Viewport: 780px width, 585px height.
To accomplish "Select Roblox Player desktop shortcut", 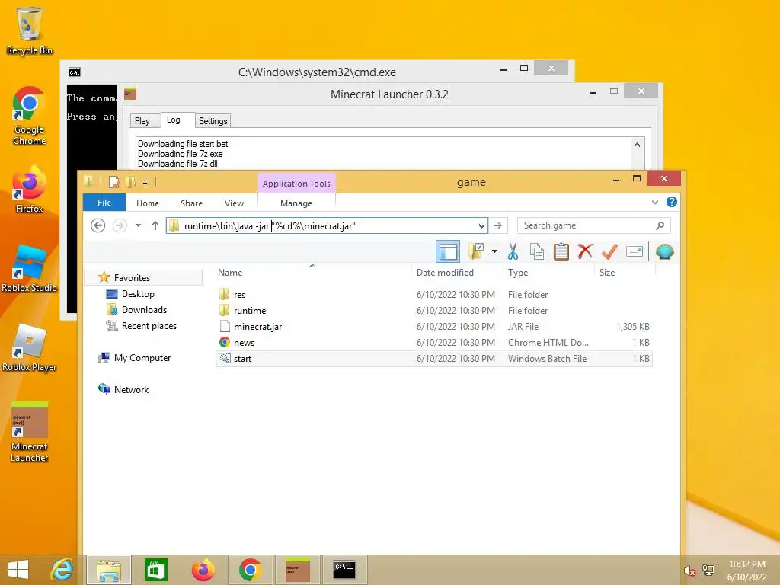I will 29,348.
